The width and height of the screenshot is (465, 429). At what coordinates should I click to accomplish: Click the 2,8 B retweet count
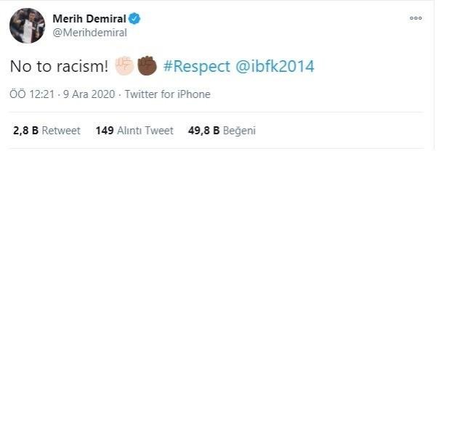click(x=25, y=131)
